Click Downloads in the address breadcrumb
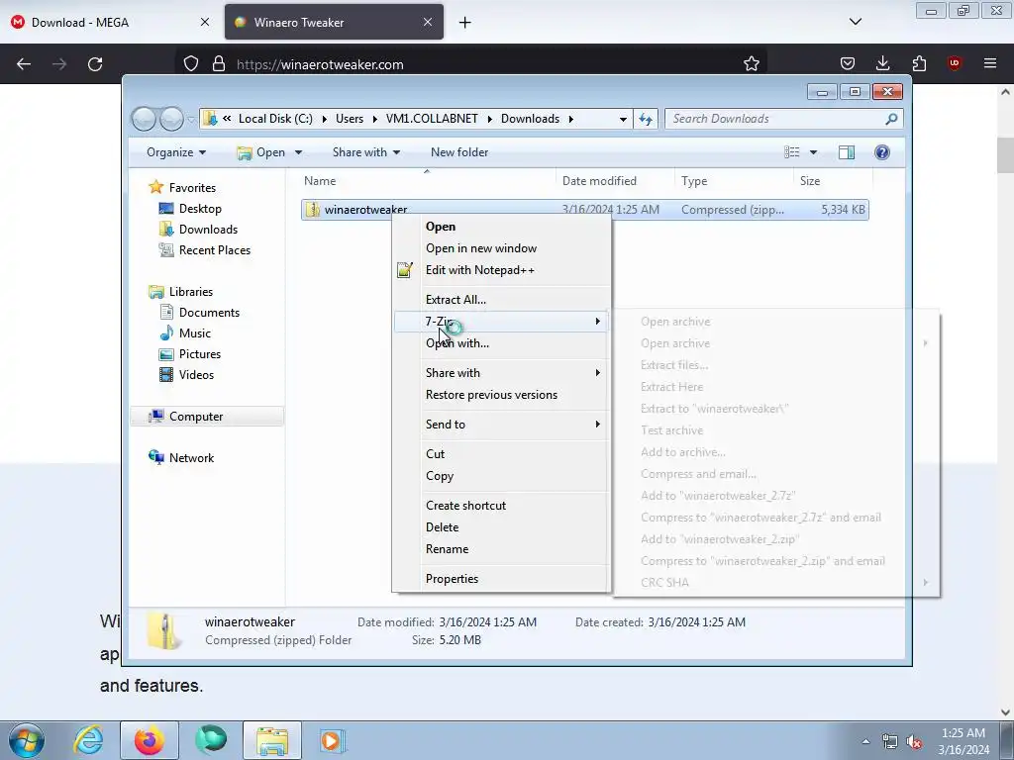The width and height of the screenshot is (1014, 760). point(530,119)
